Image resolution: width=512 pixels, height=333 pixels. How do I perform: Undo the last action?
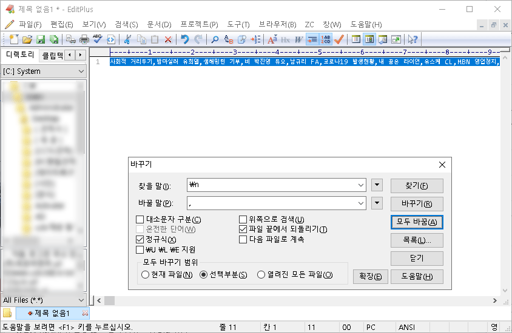185,39
